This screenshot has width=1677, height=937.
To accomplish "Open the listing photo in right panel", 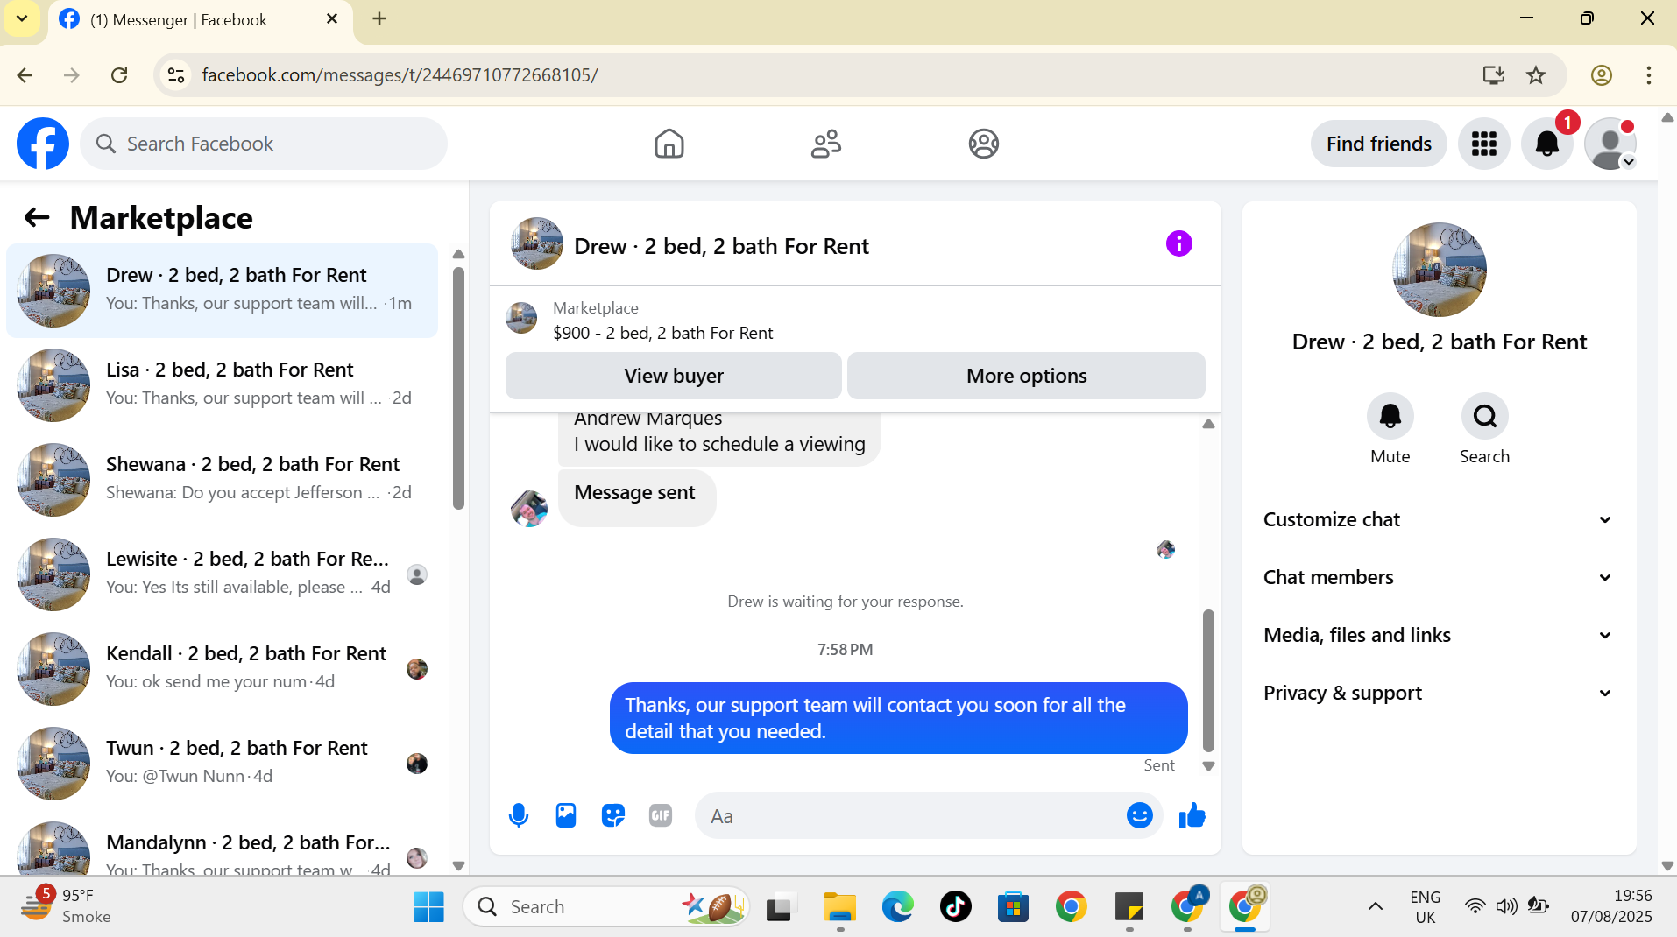I will coord(1439,270).
